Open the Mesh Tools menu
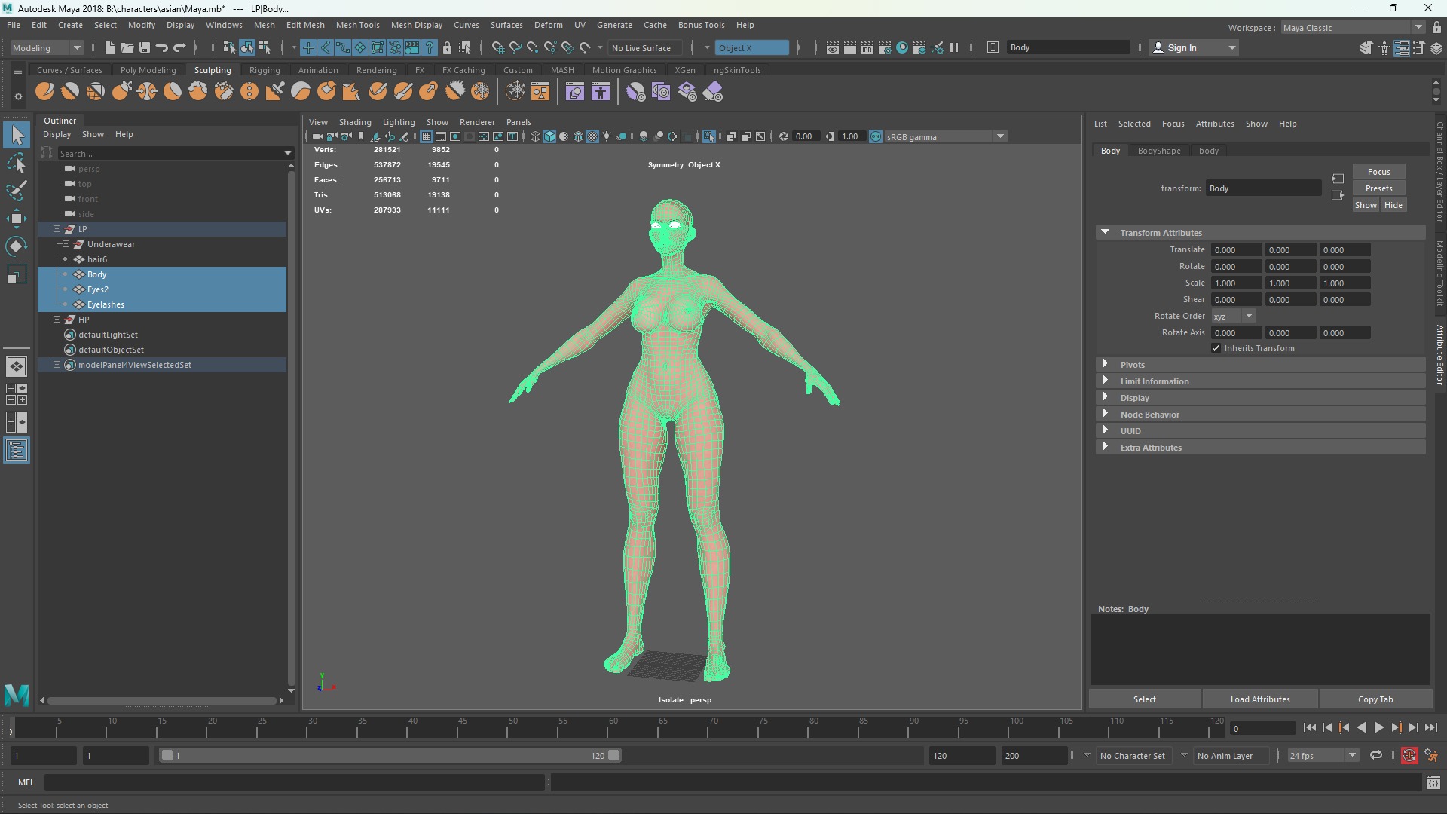 tap(357, 25)
